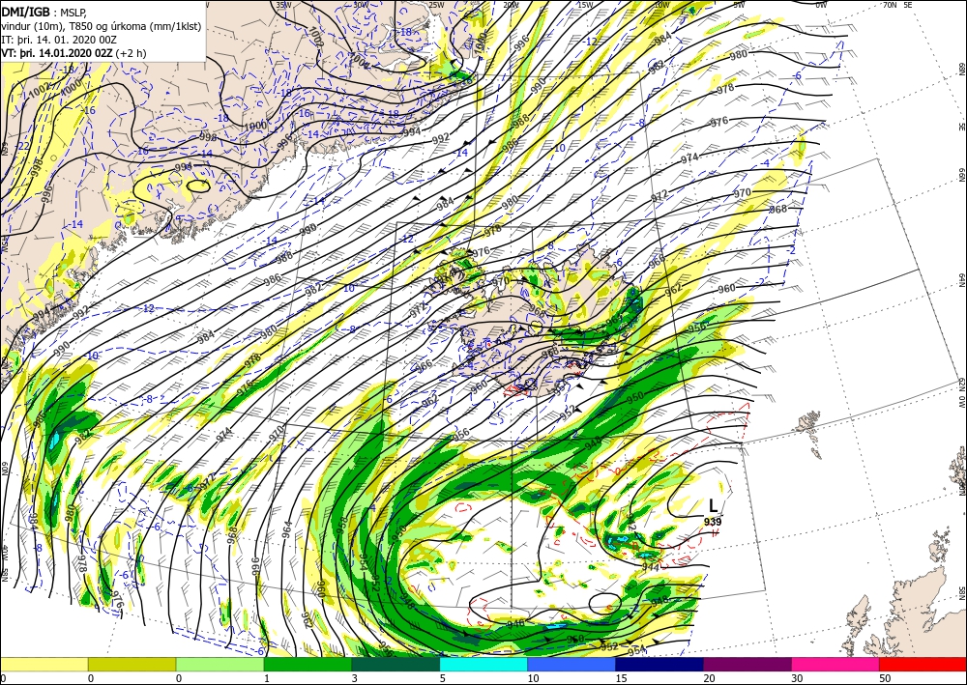Click the legend value '30'
This screenshot has width=967, height=685.
(797, 678)
